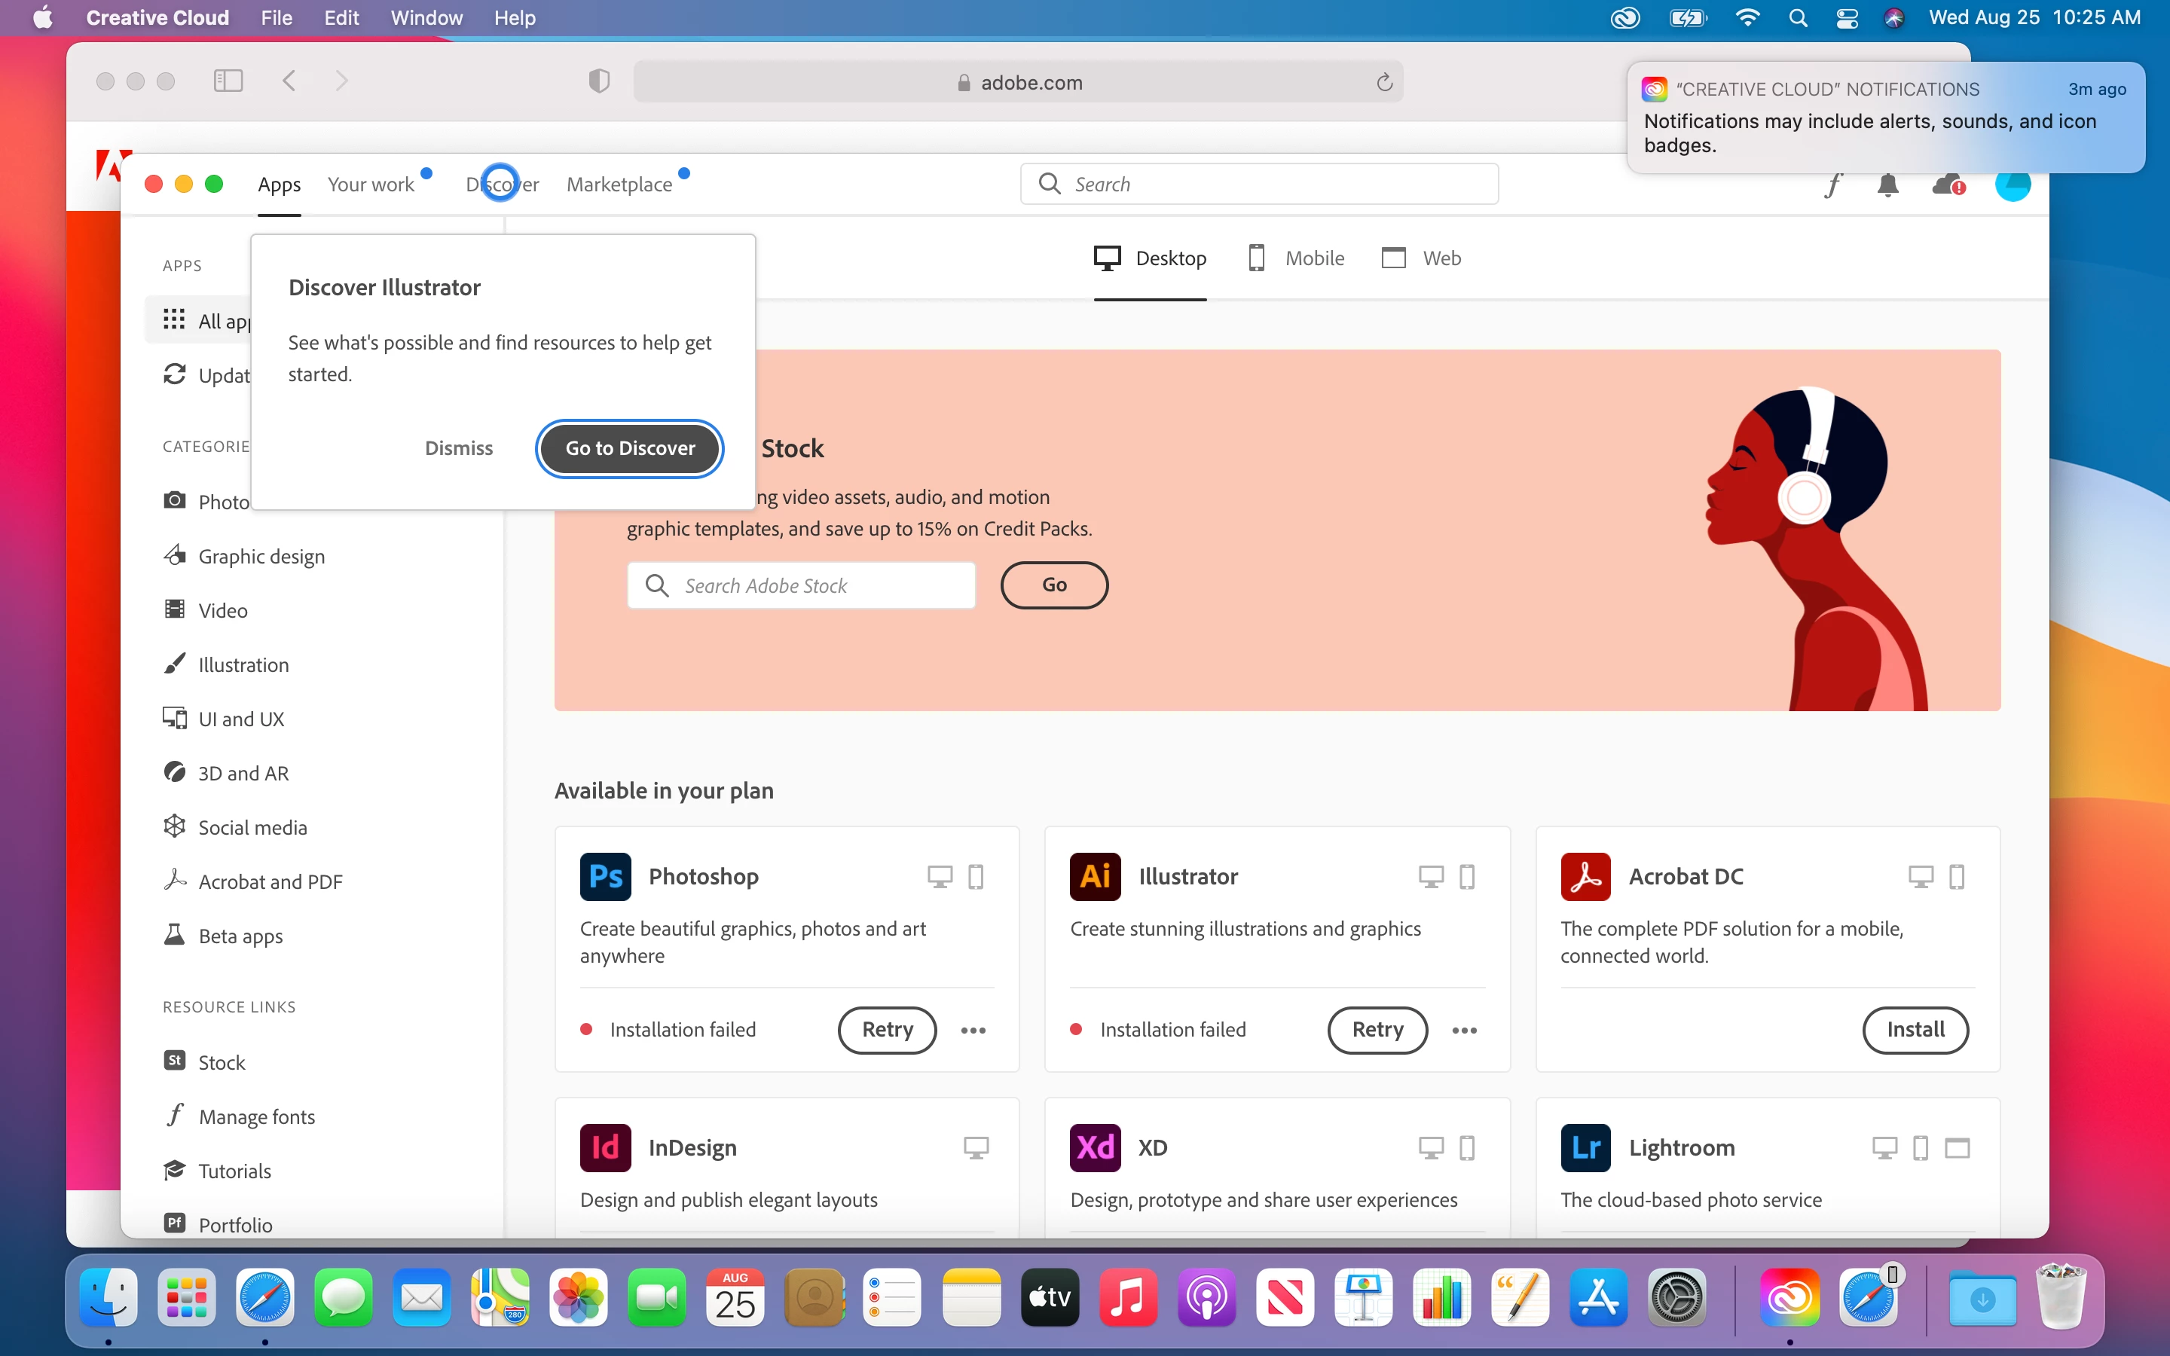Open the Illustrator app icon
The width and height of the screenshot is (2170, 1356).
click(1095, 876)
